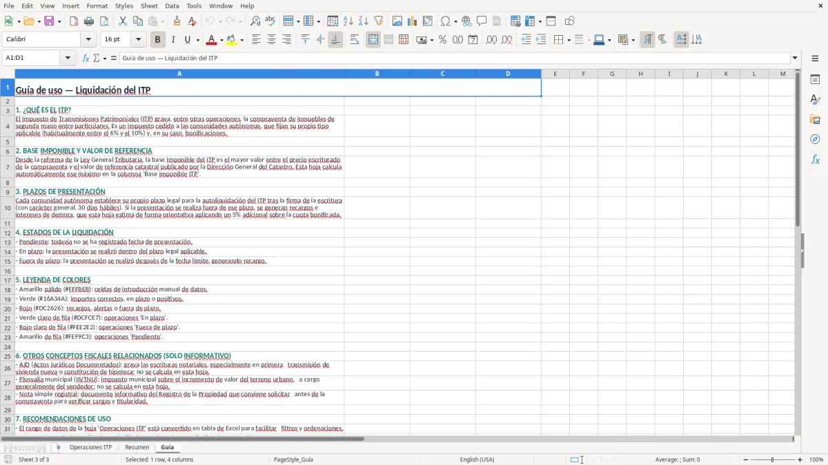
Task: Toggle Italic formatting
Action: 173,40
